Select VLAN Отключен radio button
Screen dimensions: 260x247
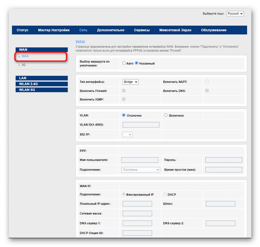(124, 115)
